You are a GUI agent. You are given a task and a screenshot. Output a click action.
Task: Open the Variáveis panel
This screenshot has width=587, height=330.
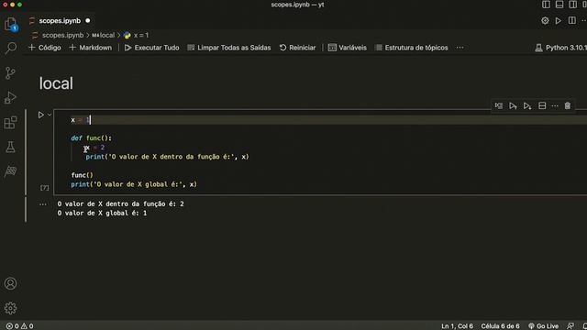pyautogui.click(x=348, y=48)
